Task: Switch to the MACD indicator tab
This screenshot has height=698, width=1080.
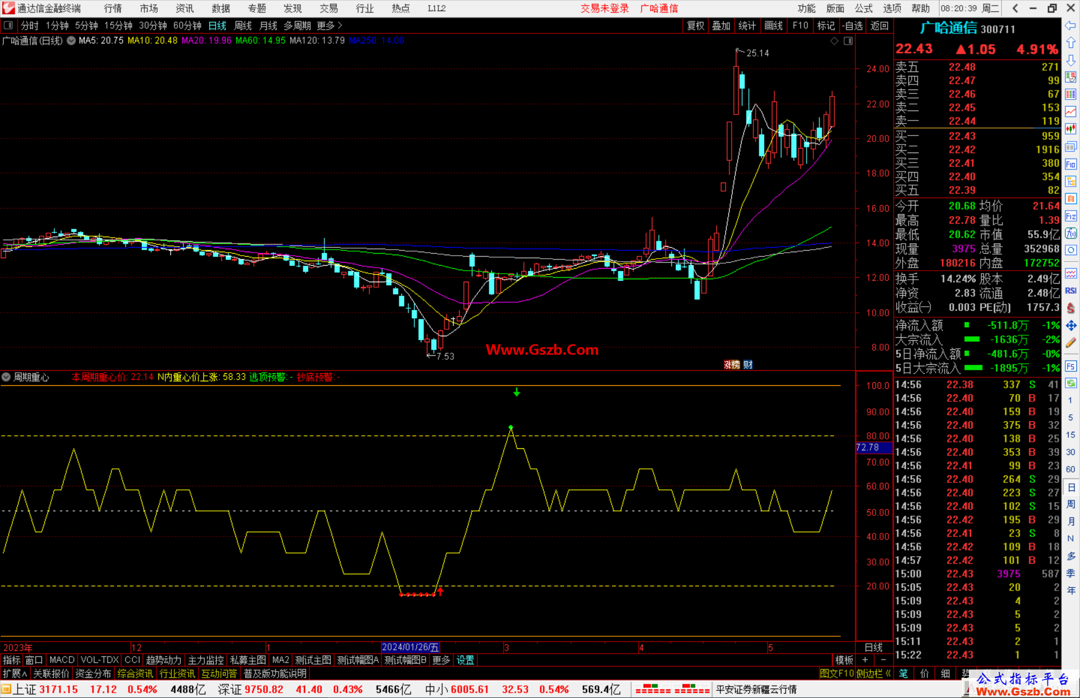Action: point(62,660)
